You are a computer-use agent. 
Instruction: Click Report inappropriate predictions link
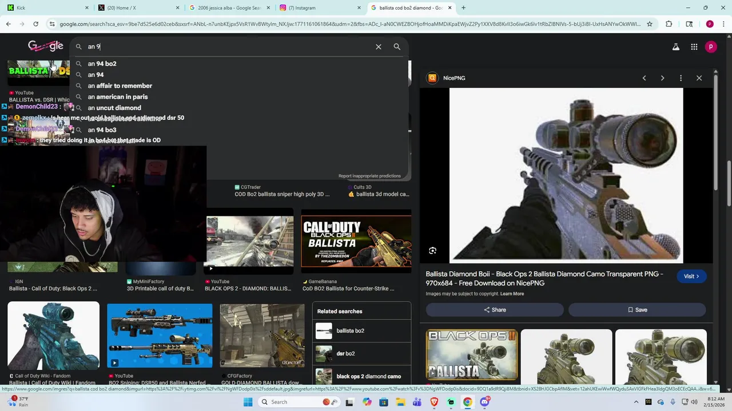tap(369, 176)
